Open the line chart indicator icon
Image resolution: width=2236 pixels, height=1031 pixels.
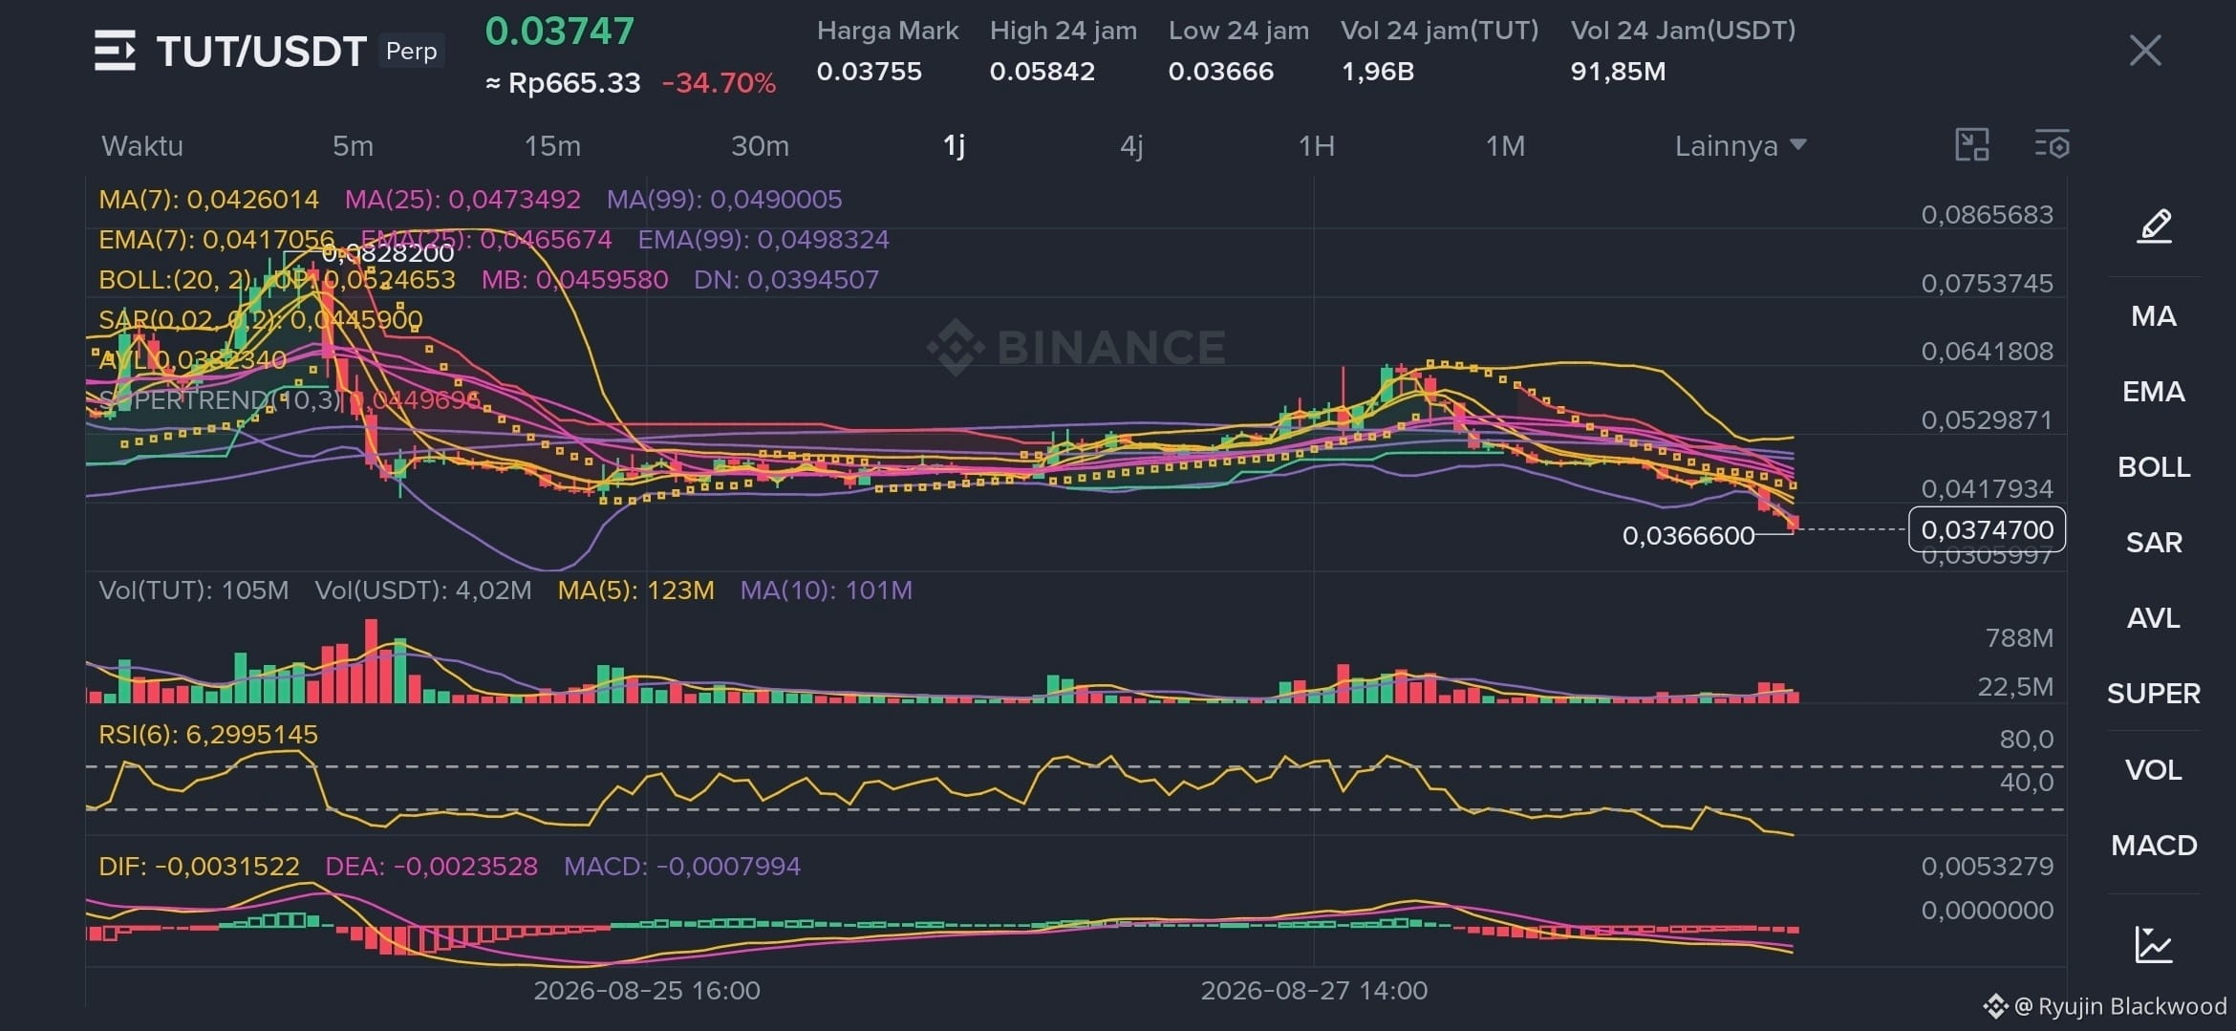point(2154,945)
